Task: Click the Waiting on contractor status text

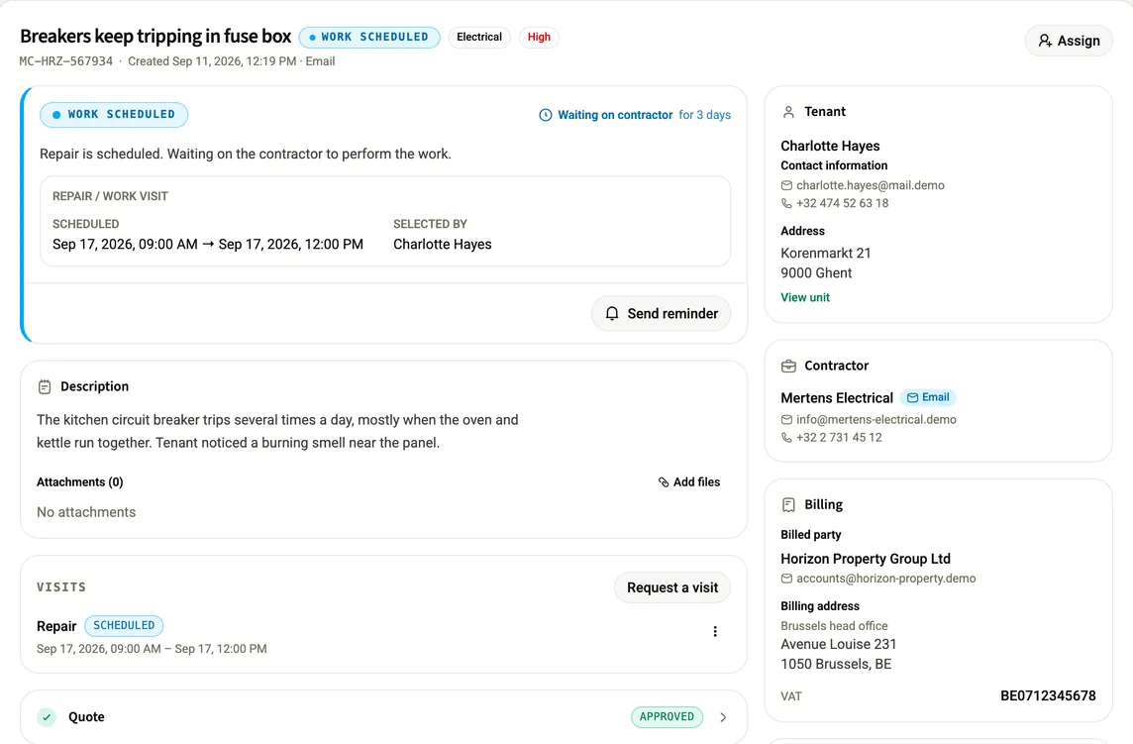Action: (x=615, y=115)
